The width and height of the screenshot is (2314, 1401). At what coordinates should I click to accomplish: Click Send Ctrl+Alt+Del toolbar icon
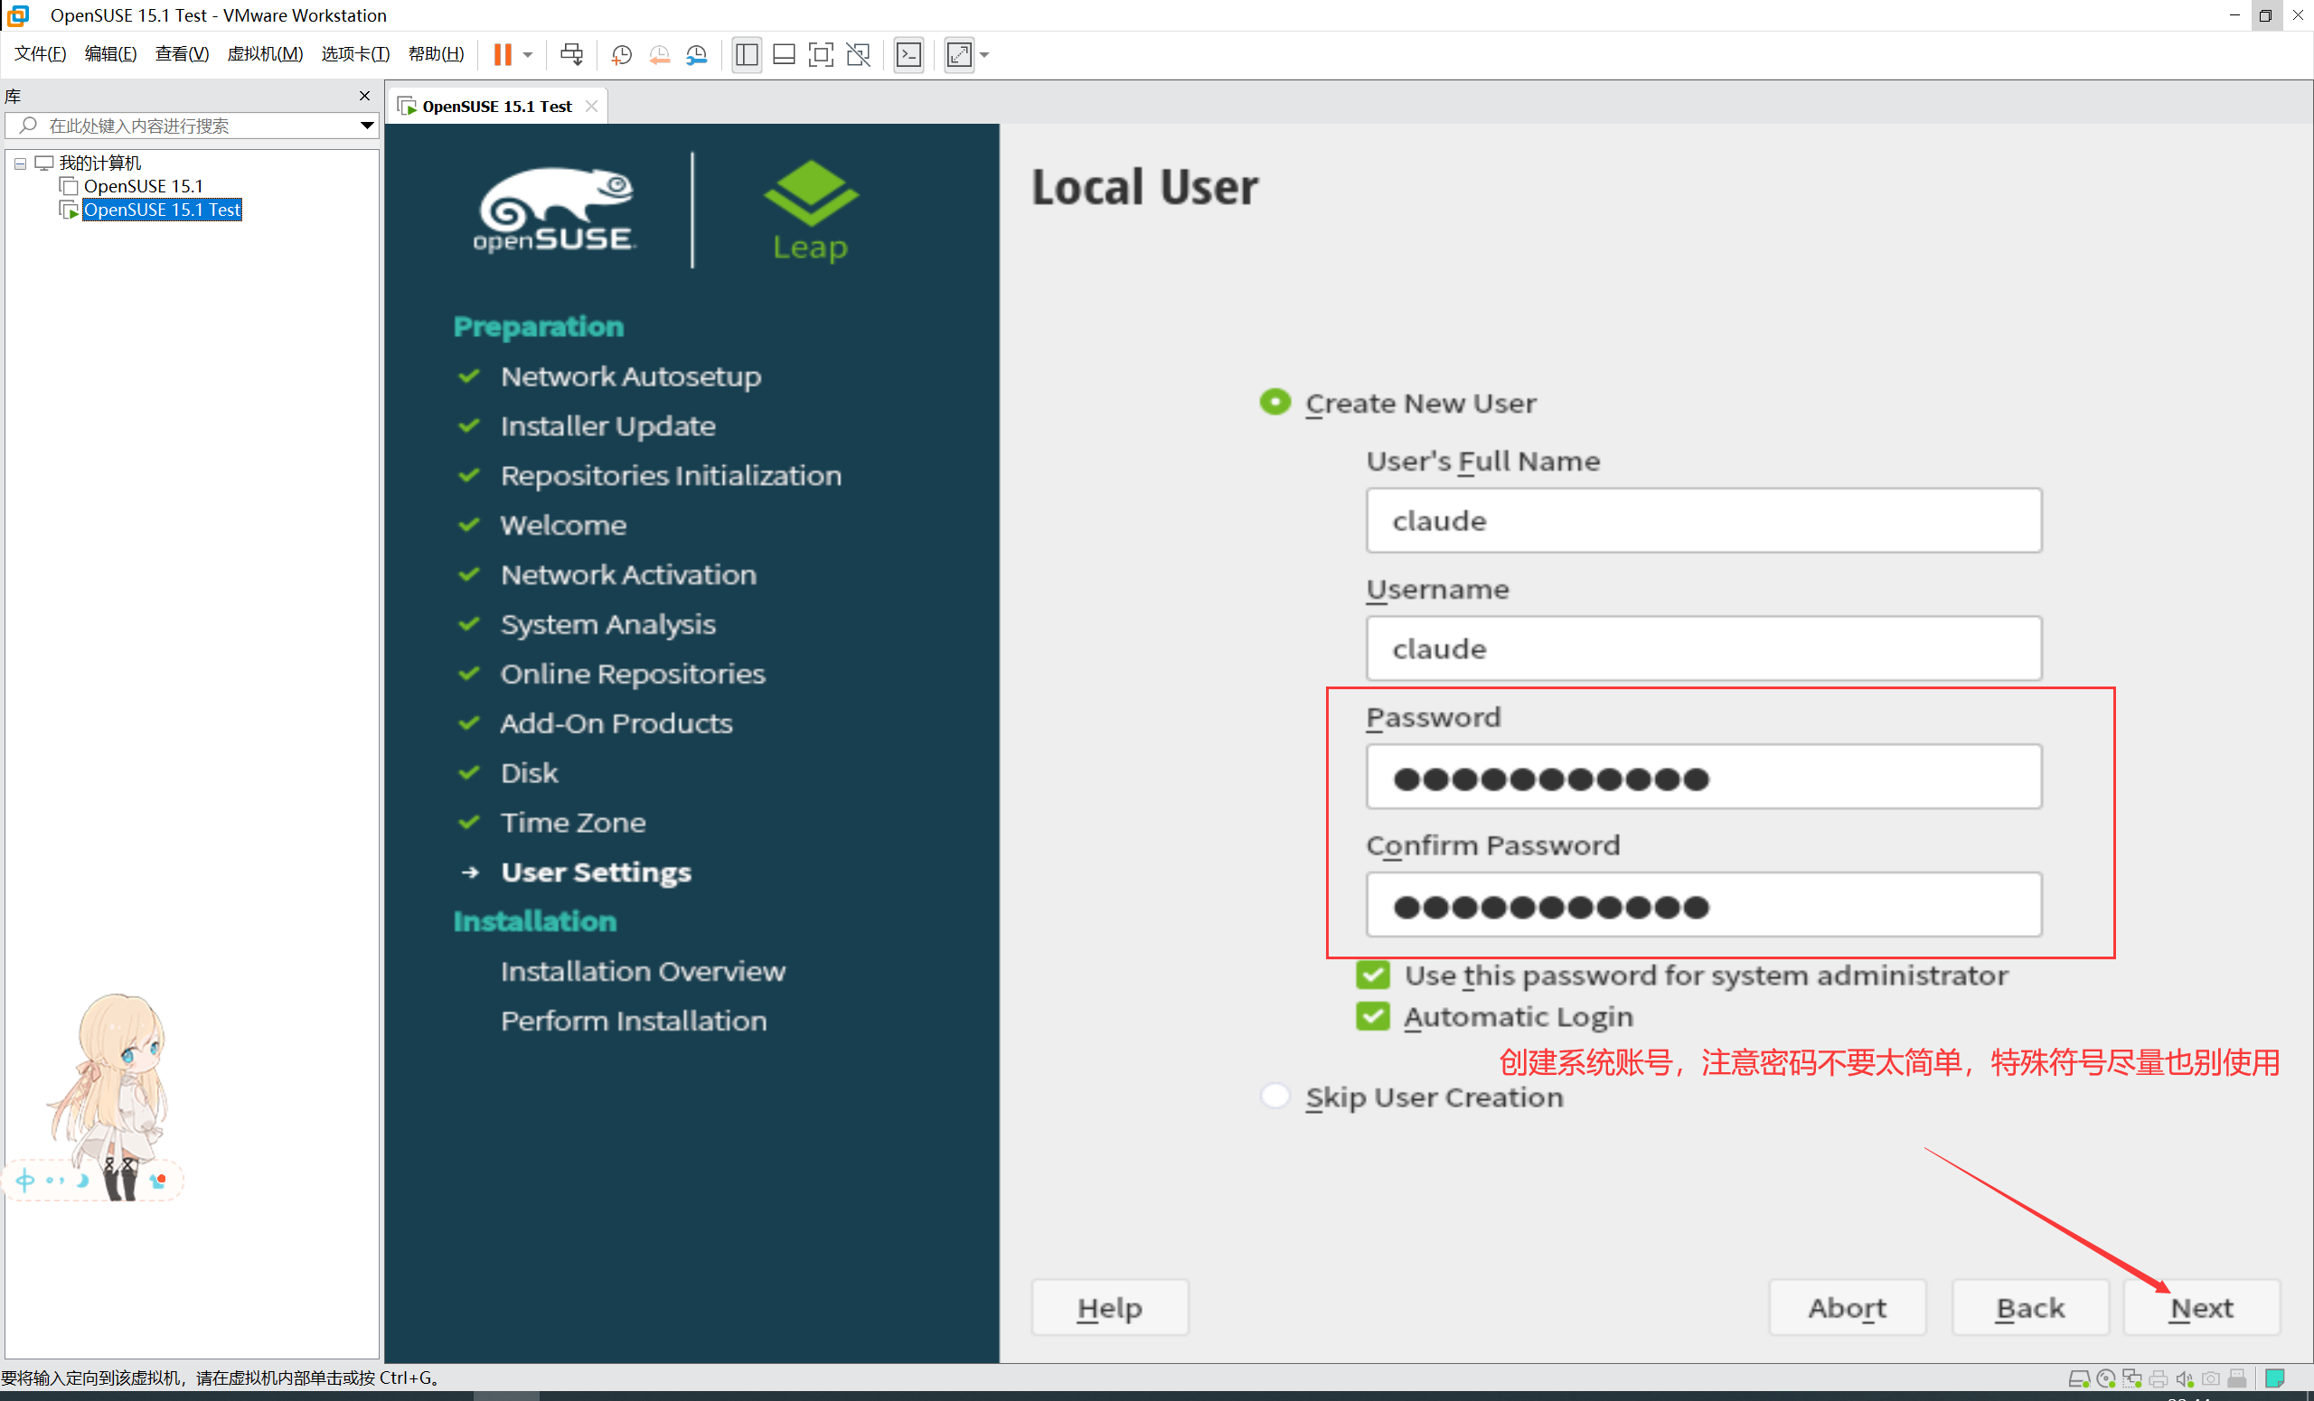click(x=571, y=54)
